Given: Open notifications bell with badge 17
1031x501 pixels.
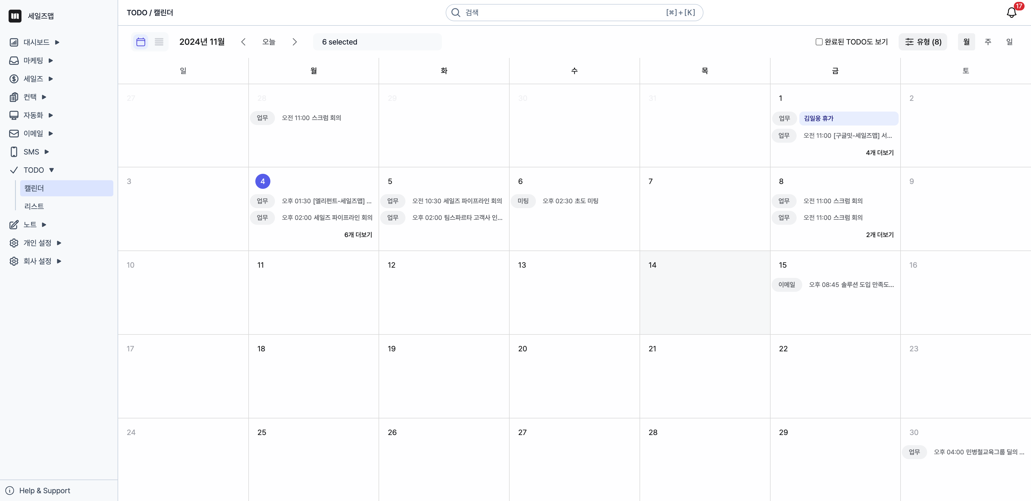Looking at the screenshot, I should pyautogui.click(x=1011, y=12).
